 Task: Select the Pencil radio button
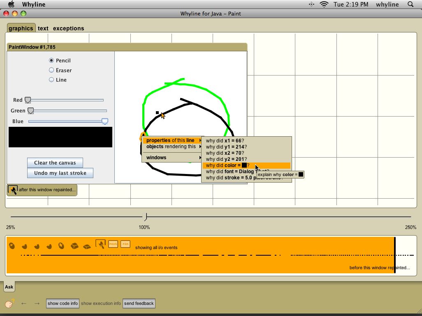point(51,60)
